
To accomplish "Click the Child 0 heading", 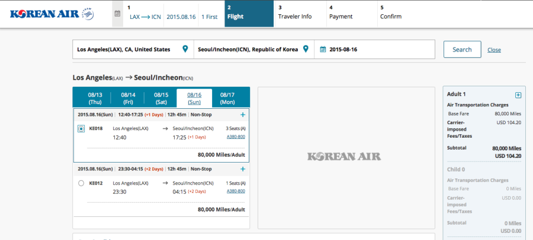I will click(x=456, y=170).
